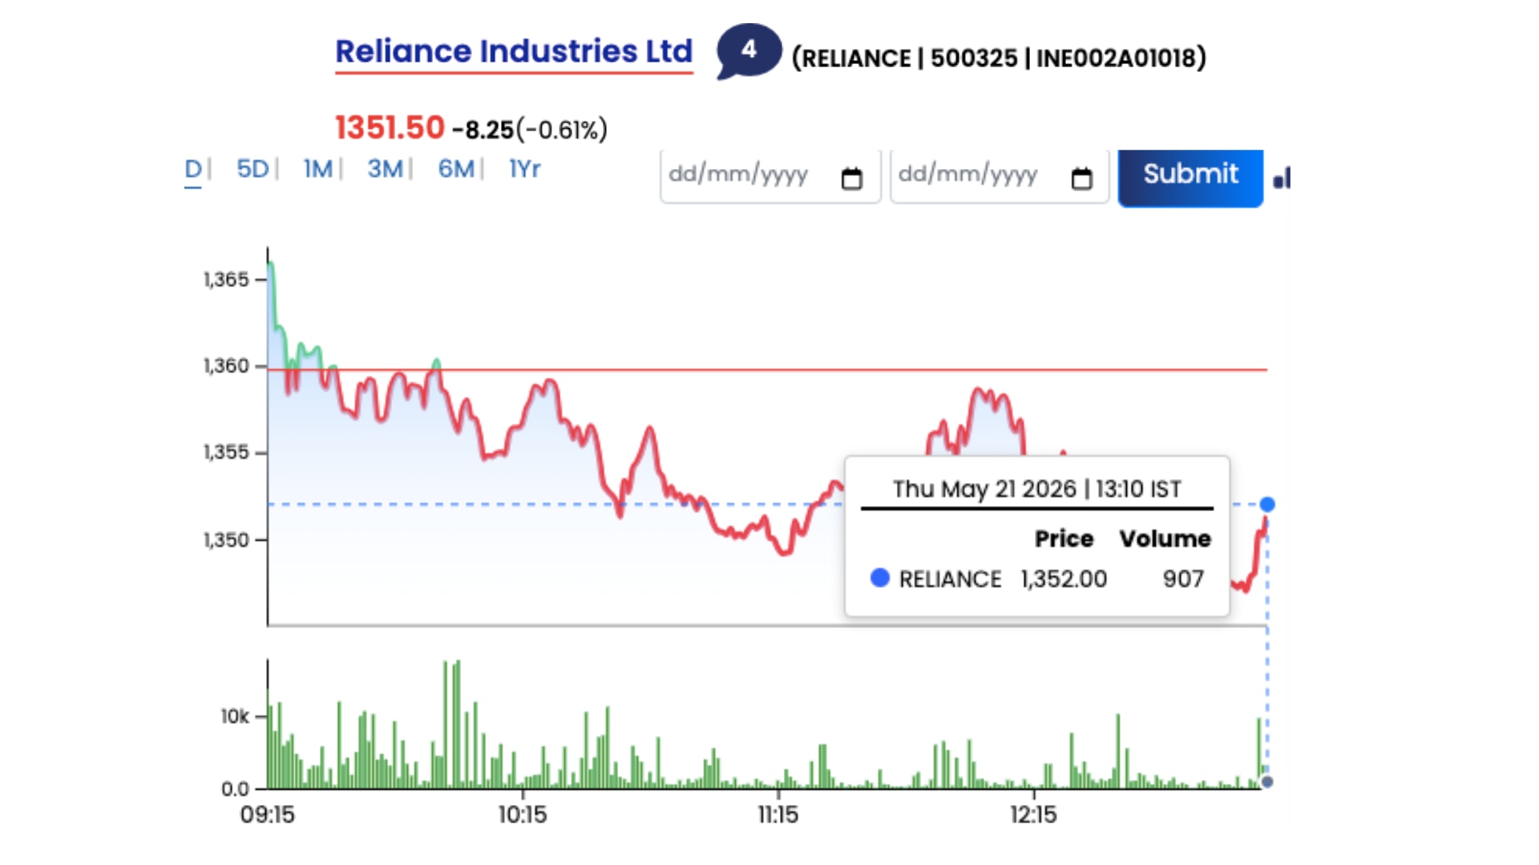The height and width of the screenshot is (865, 1539).
Task: Click the tooltip price 1,352.00
Action: tap(1064, 579)
